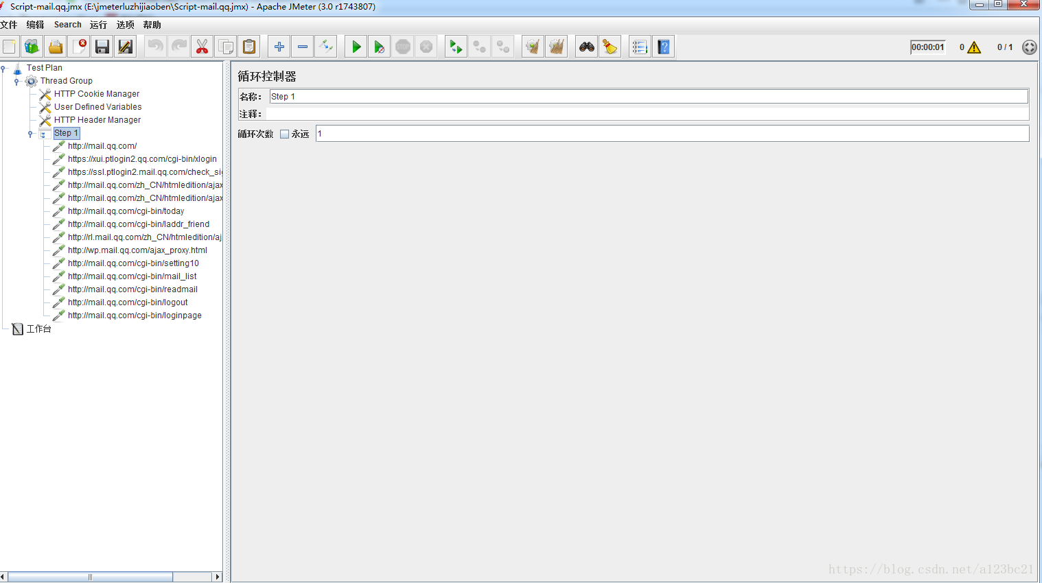Viewport: 1042px width, 583px height.
Task: Select the rl.mail.qq.com sampler
Action: click(145, 237)
